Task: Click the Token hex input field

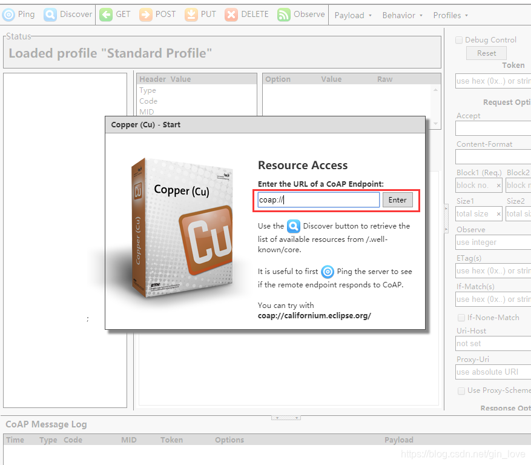Action: pyautogui.click(x=493, y=81)
